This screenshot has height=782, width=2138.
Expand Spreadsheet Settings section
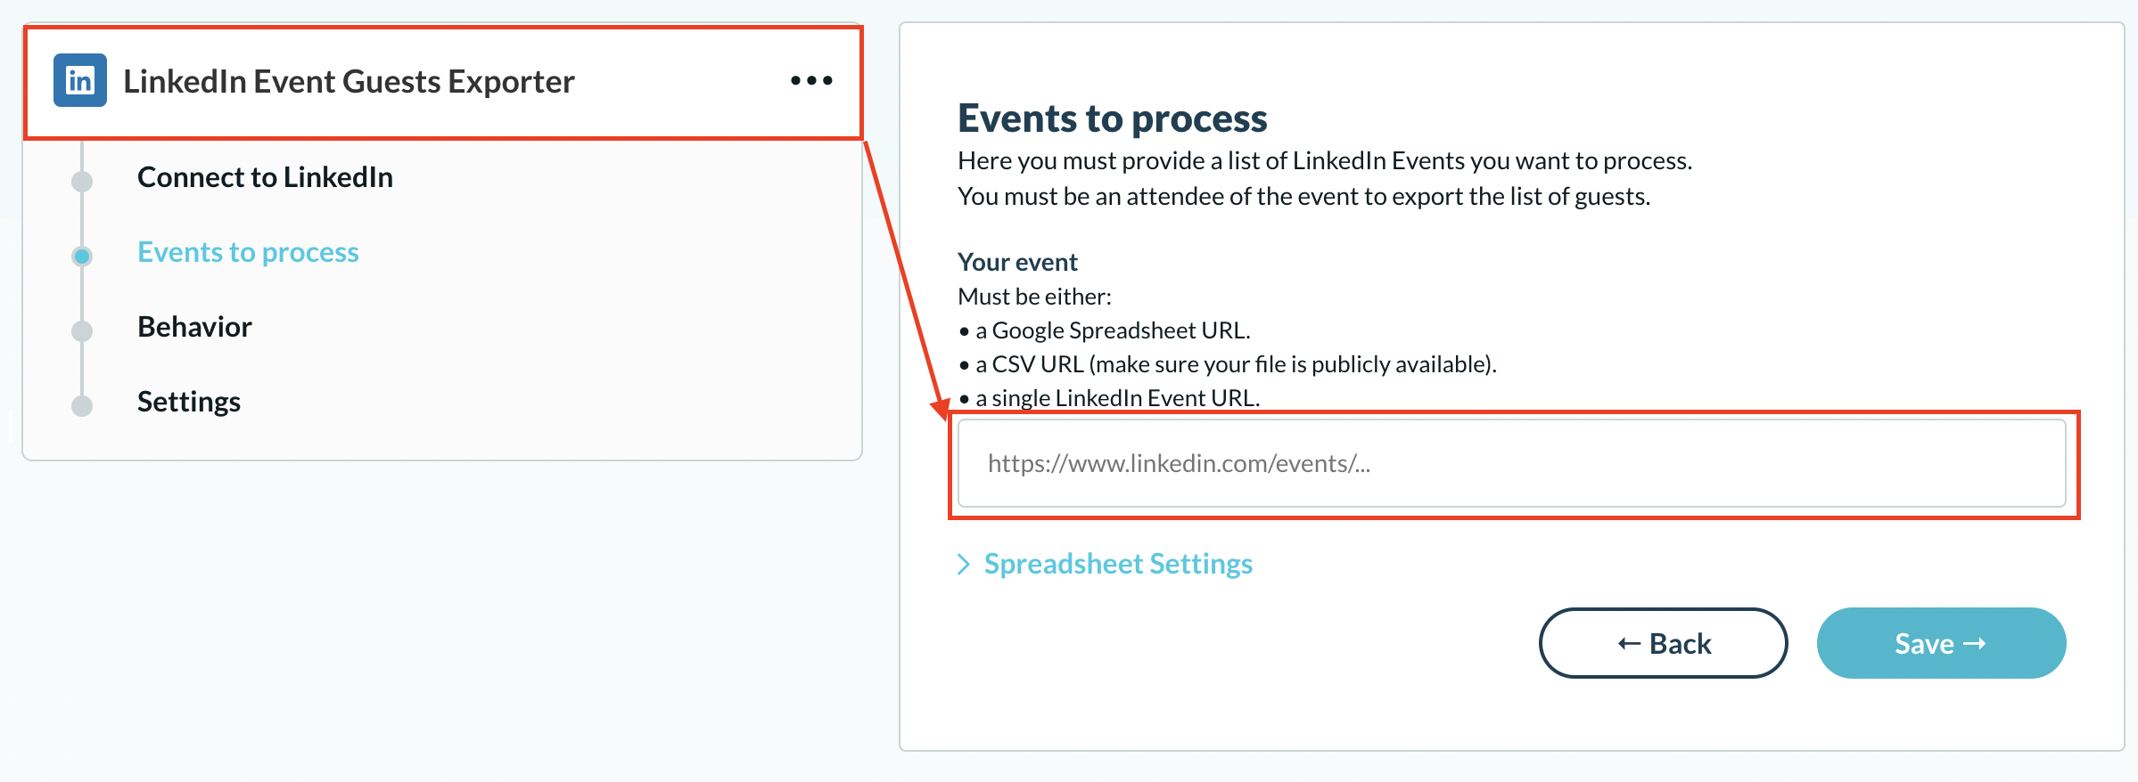(1118, 564)
